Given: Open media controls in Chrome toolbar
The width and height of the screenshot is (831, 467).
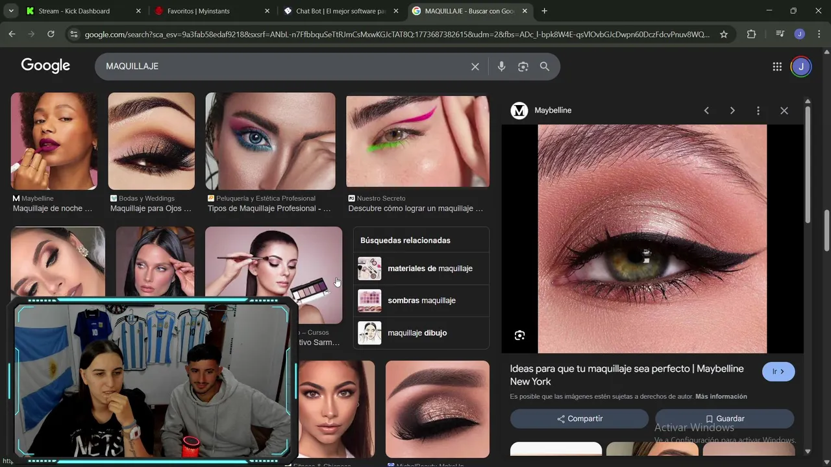Looking at the screenshot, I should point(780,34).
